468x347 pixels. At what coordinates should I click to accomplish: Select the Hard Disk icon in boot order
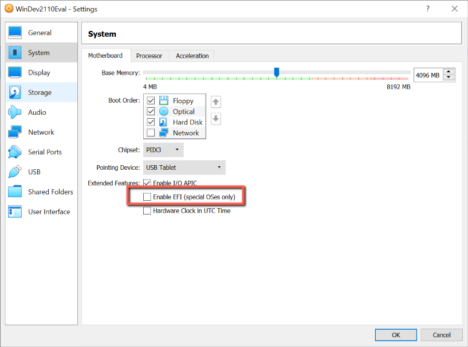coord(164,122)
